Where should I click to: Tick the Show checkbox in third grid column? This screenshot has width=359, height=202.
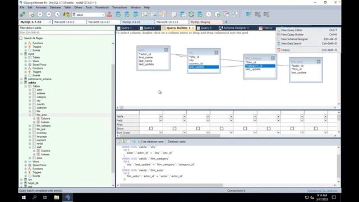(198, 128)
